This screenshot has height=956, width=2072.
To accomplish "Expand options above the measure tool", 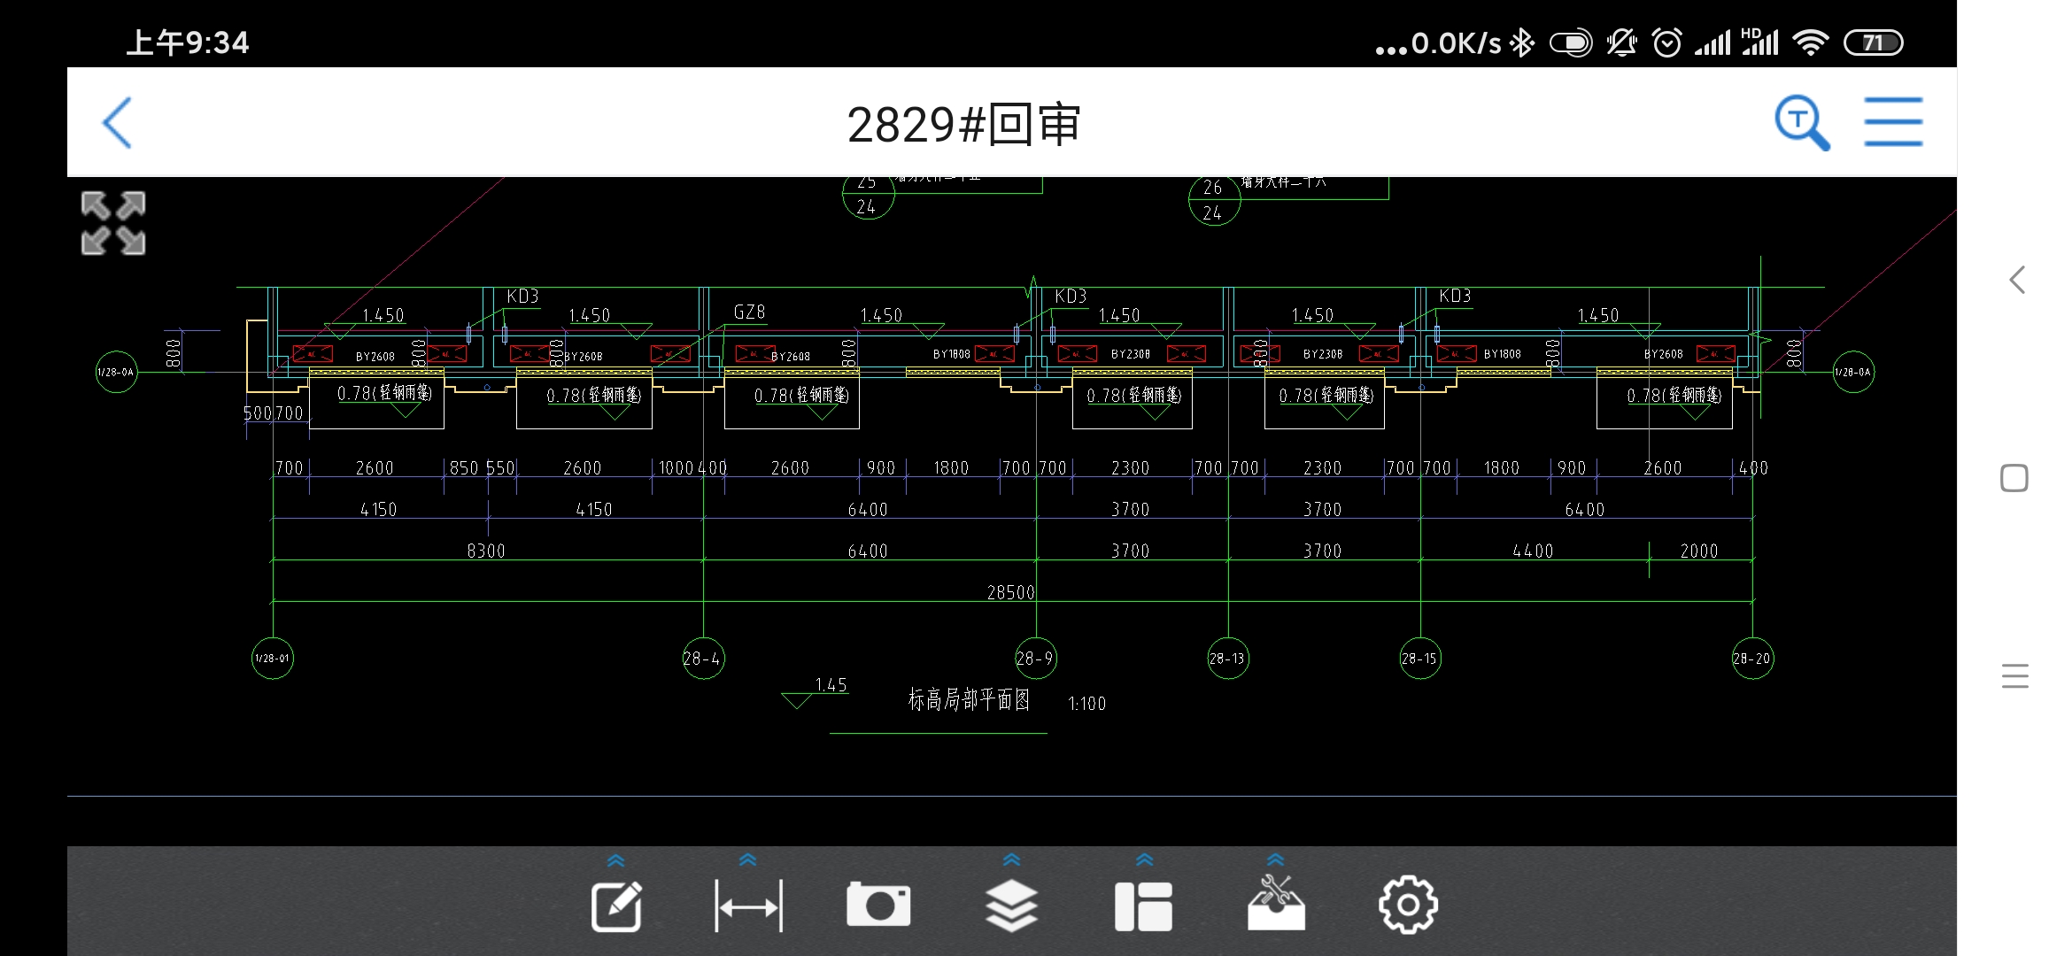I will click(748, 860).
